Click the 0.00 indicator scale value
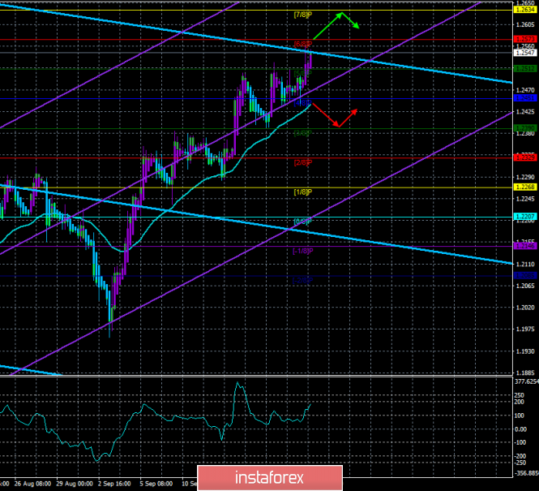This screenshot has height=491, width=539. (x=521, y=429)
